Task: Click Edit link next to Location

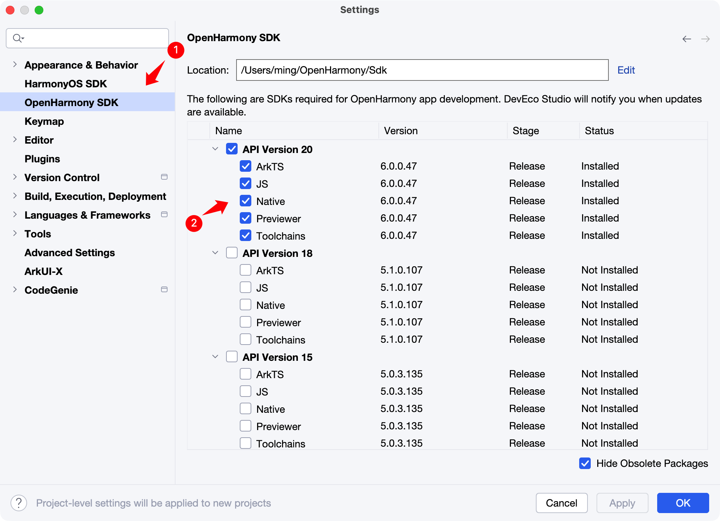Action: (x=626, y=70)
